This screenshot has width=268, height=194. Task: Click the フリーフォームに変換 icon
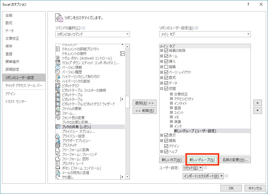[x=58, y=150]
